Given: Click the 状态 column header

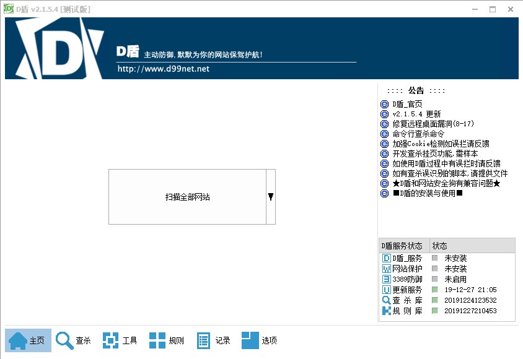Looking at the screenshot, I should pyautogui.click(x=472, y=246).
